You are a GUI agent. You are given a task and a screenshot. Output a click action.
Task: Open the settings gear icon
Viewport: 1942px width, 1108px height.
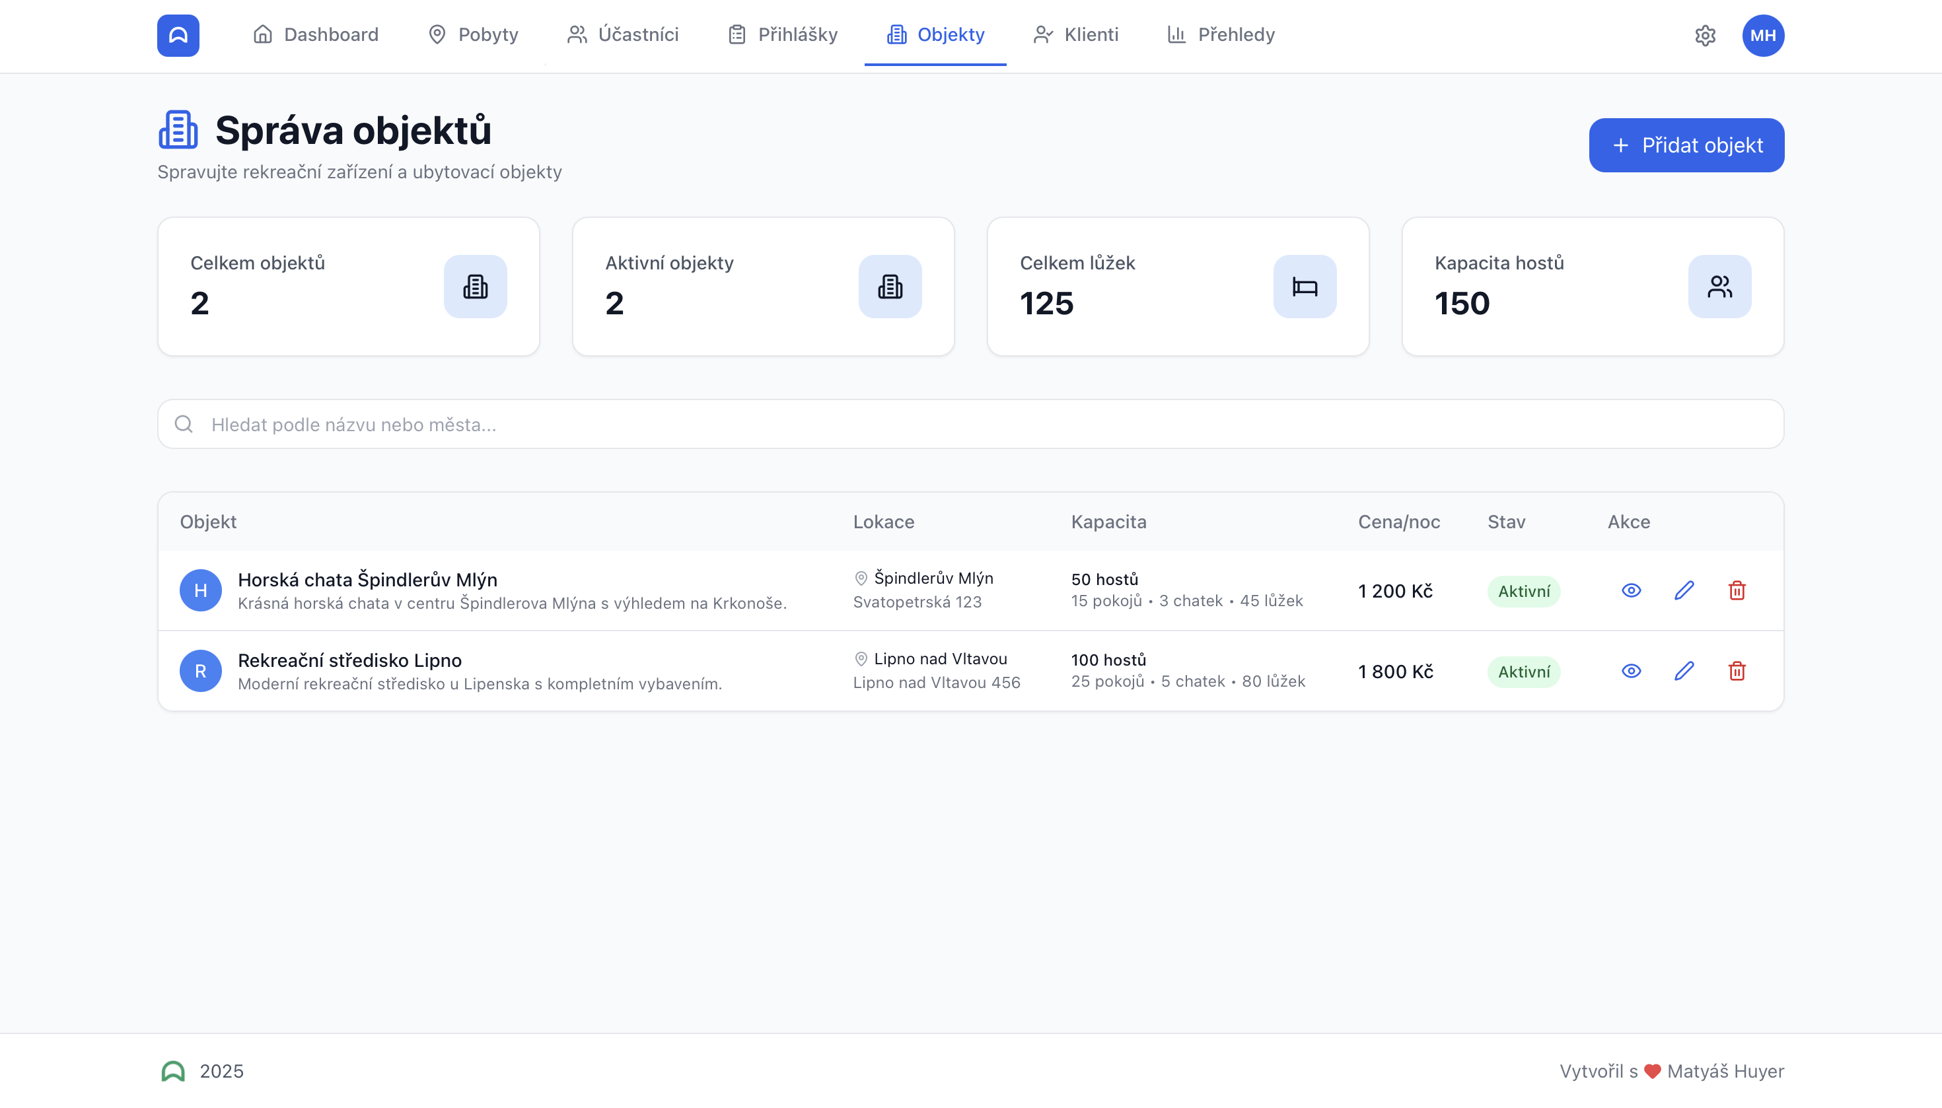[x=1704, y=35]
